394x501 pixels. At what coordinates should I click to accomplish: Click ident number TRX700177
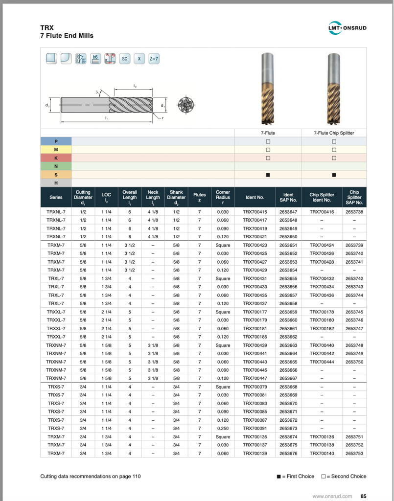click(x=255, y=312)
